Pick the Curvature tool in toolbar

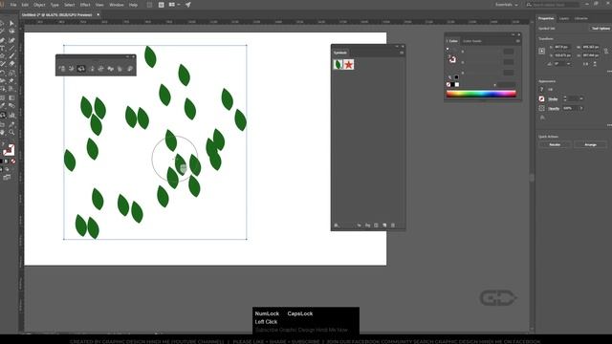coord(11,40)
